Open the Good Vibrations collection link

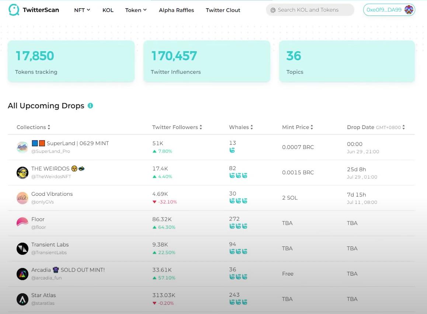52,194
